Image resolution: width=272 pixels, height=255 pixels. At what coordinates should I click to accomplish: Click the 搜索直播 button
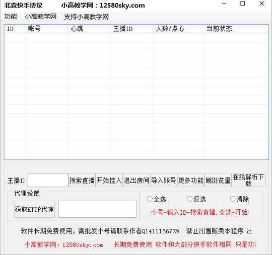(82, 181)
